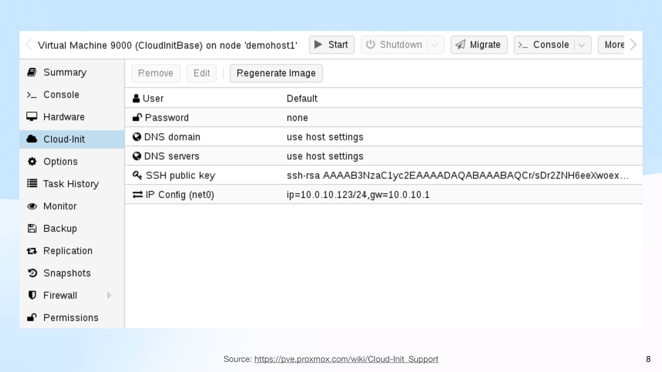Open the Proxmox Cloud-Init Support wiki link
This screenshot has width=662, height=372.
pyautogui.click(x=346, y=359)
